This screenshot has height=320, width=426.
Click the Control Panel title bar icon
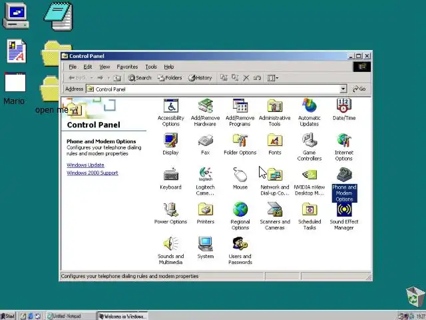(x=65, y=56)
